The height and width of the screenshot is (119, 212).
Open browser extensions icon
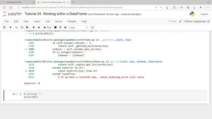pyautogui.click(x=174, y=8)
